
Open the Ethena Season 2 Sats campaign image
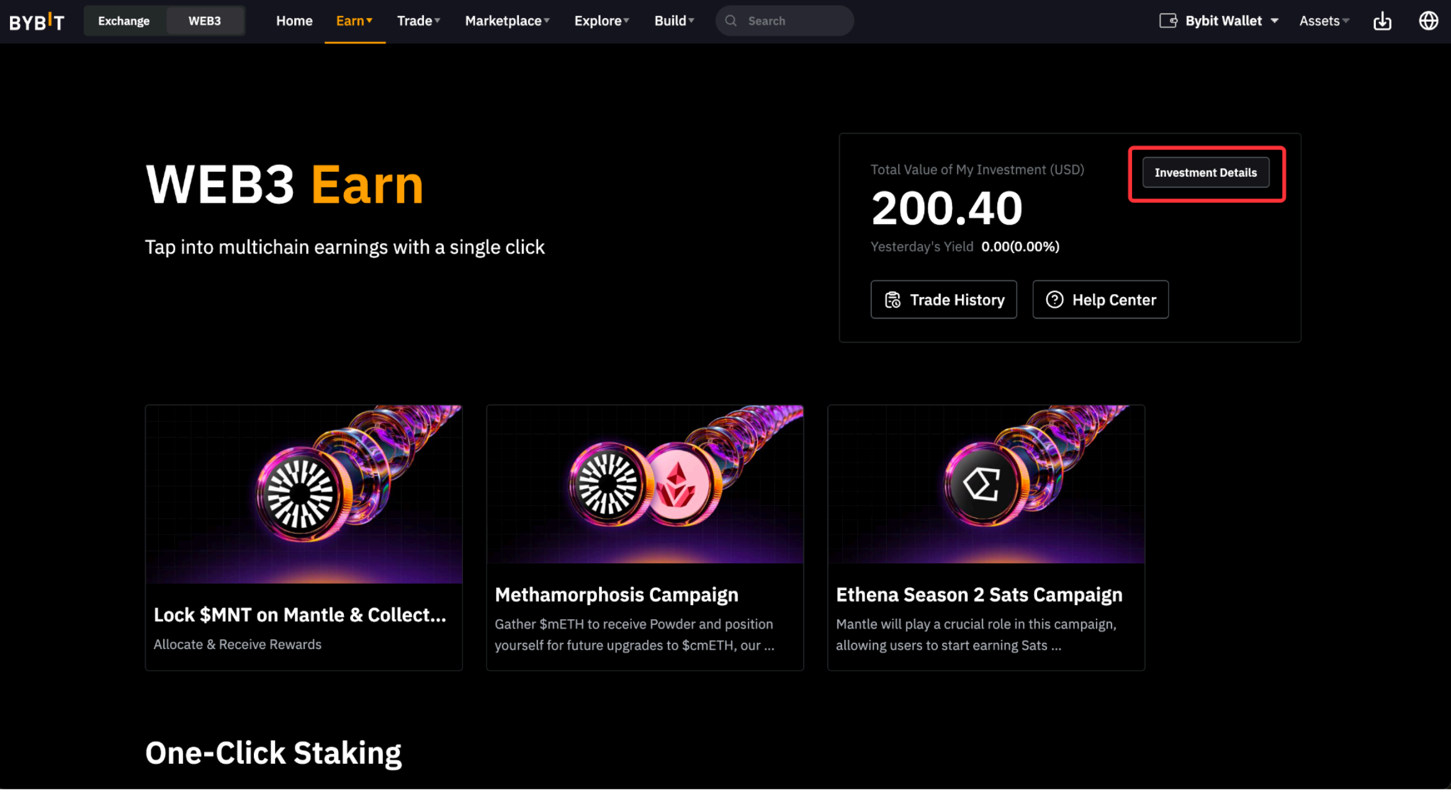986,485
